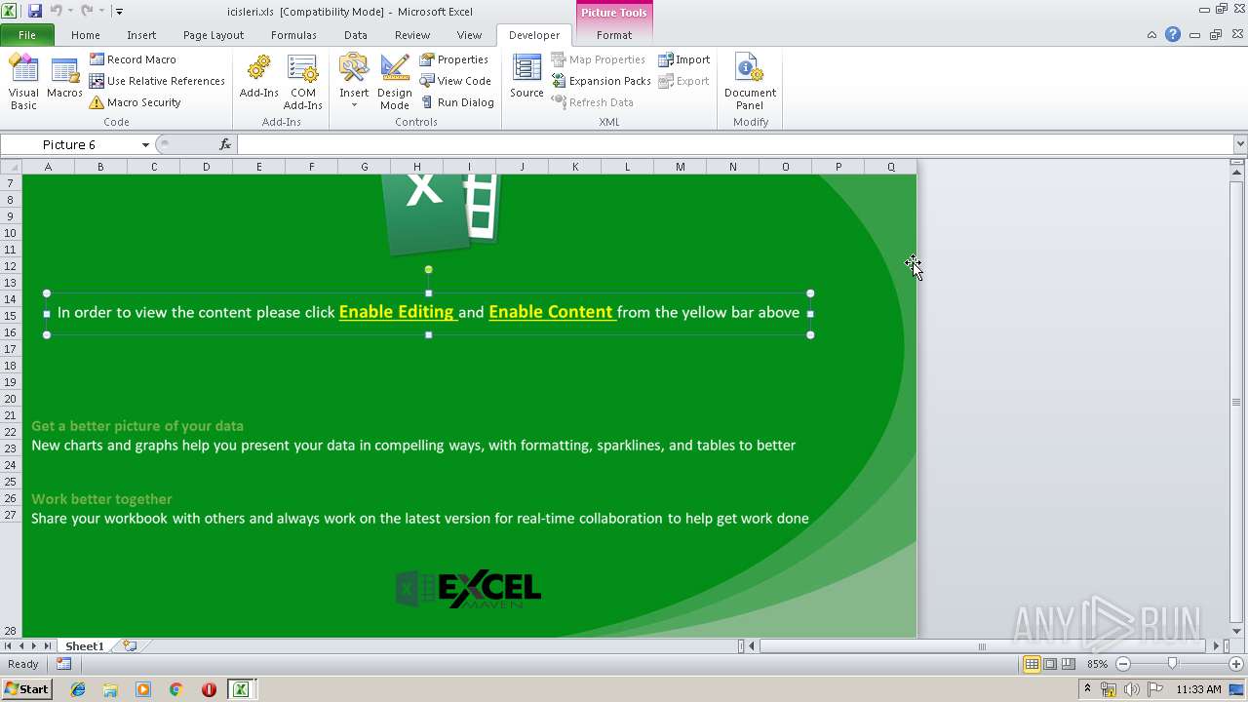Toggle Design Mode

(x=395, y=82)
